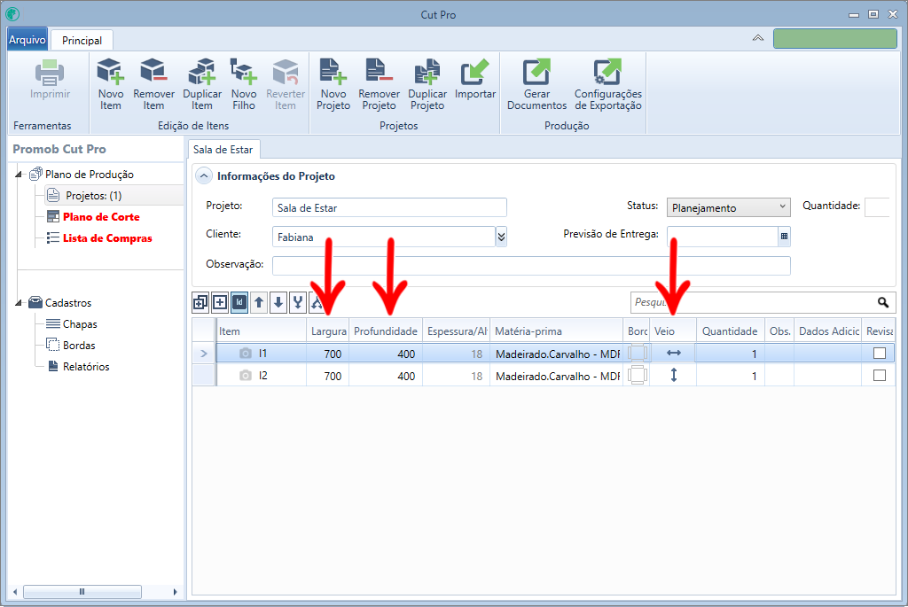The height and width of the screenshot is (607, 908).
Task: Collapse the Cadastros tree node
Action: (19, 303)
